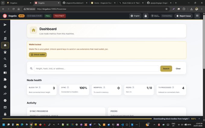205x128 pixels.
Task: Focus the height, hash, txid search field
Action: click(x=96, y=69)
